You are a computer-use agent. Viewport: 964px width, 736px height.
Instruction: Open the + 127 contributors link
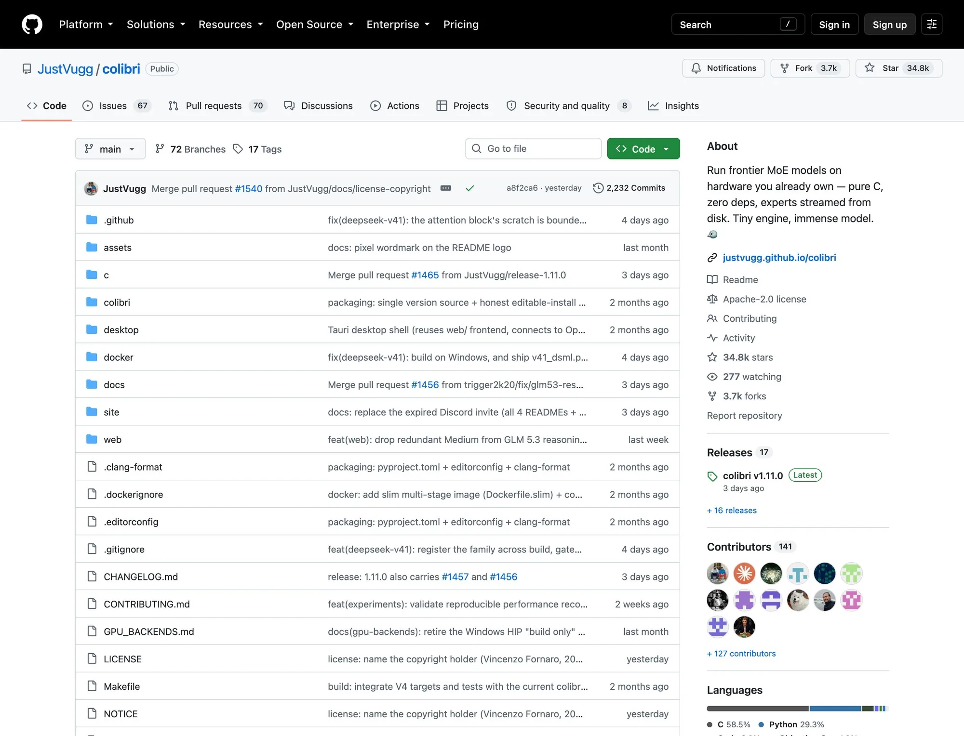pyautogui.click(x=741, y=653)
